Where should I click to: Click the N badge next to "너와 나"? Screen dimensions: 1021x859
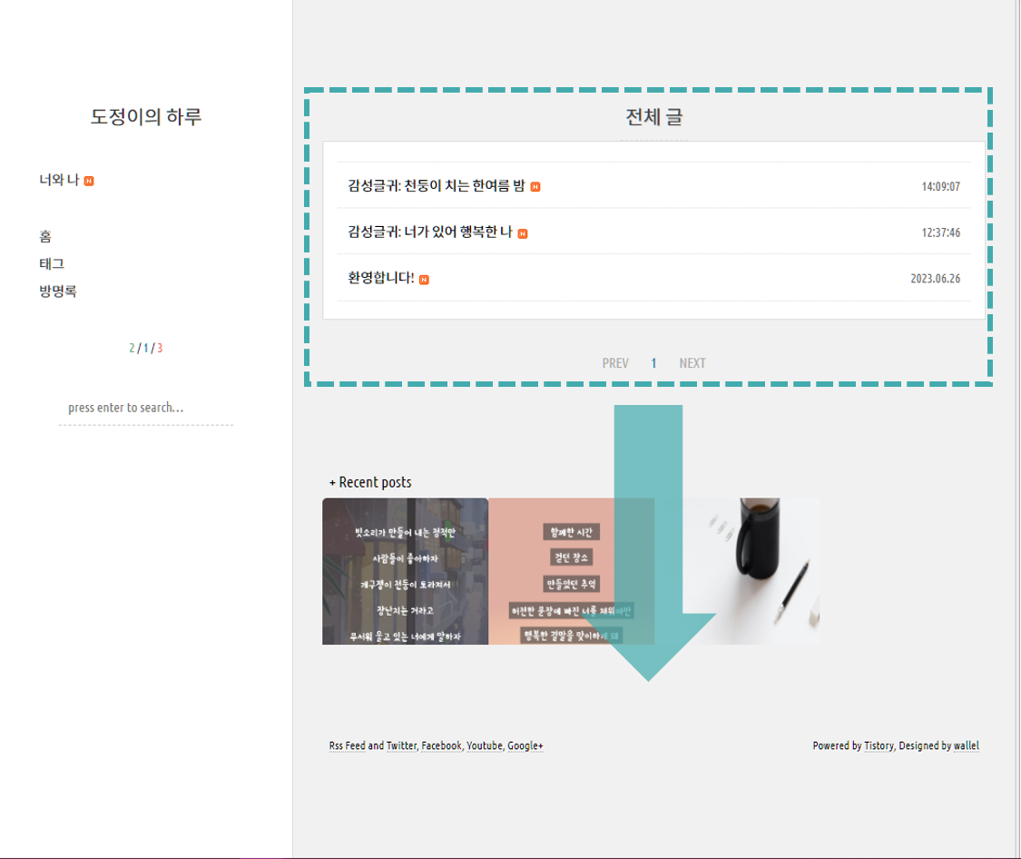pyautogui.click(x=86, y=179)
